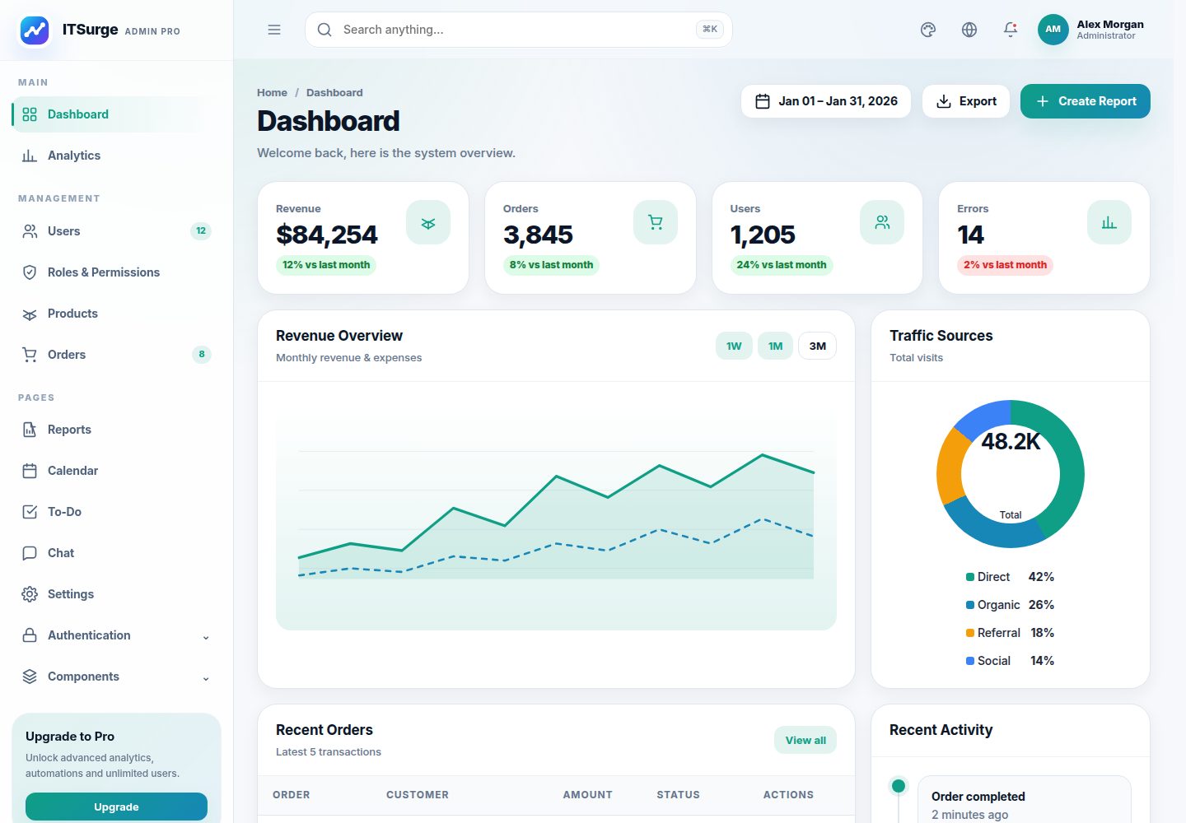Click the Home breadcrumb link
The image size is (1186, 823).
(x=272, y=93)
